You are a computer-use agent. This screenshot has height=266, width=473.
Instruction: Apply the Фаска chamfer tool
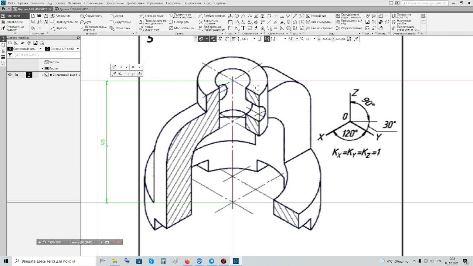pos(116,16)
